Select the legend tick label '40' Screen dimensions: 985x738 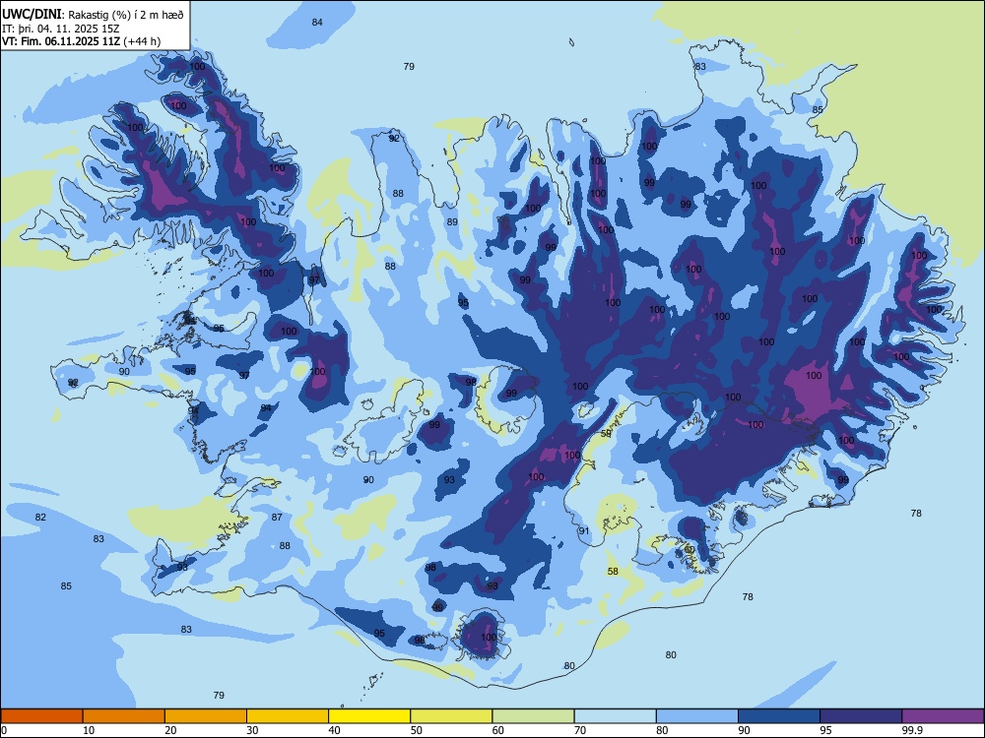click(334, 730)
